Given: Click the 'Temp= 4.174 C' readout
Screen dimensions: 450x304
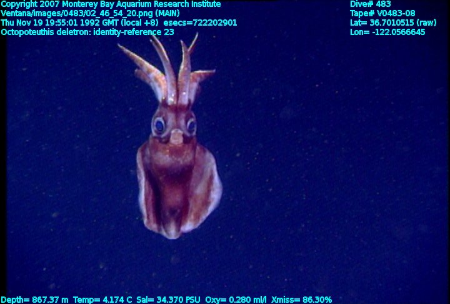Looking at the screenshot, I should click(x=102, y=300).
